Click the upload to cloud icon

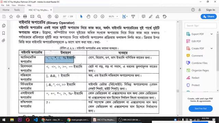(x=18, y=17)
